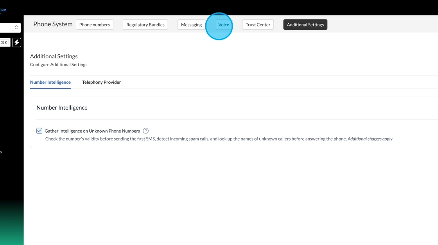Viewport: 438px width, 245px height.
Task: Open the Voice section
Action: (x=223, y=25)
